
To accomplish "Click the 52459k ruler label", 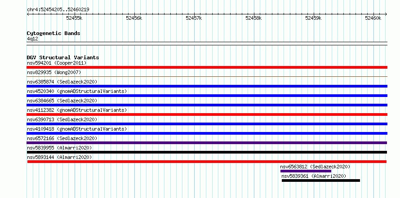I will point(313,18).
